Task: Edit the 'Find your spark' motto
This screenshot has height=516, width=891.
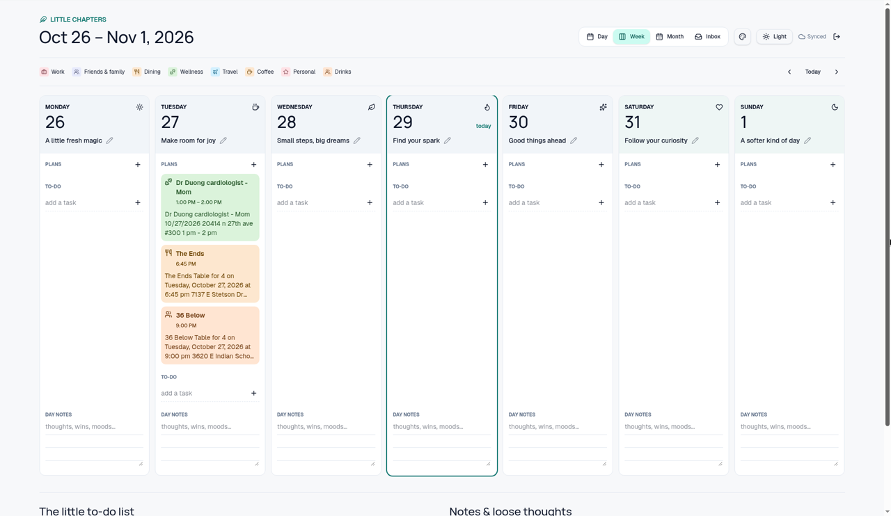Action: [x=448, y=140]
